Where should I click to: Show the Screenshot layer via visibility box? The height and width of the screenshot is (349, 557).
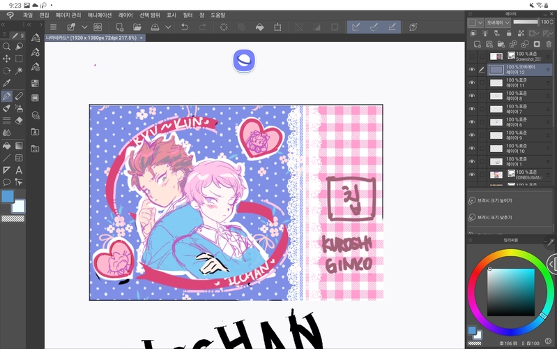coord(472,57)
